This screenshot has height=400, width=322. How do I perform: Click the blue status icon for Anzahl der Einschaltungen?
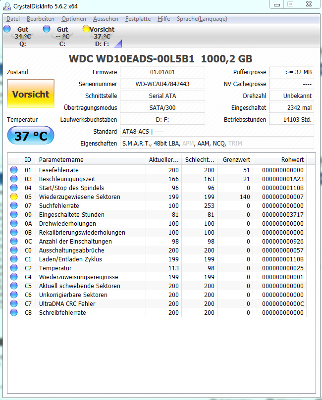pyautogui.click(x=14, y=241)
